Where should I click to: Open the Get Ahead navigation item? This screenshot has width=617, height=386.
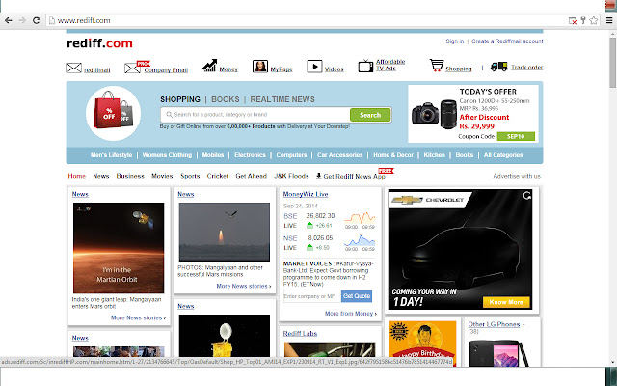click(251, 176)
